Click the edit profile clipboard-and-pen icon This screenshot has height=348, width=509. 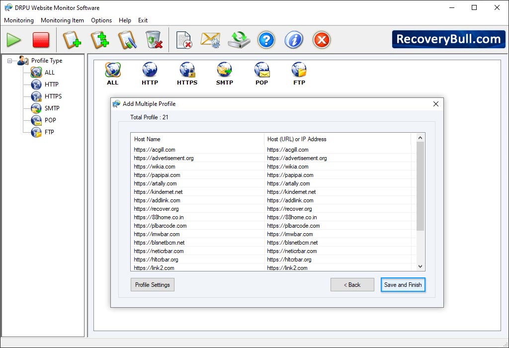[127, 40]
